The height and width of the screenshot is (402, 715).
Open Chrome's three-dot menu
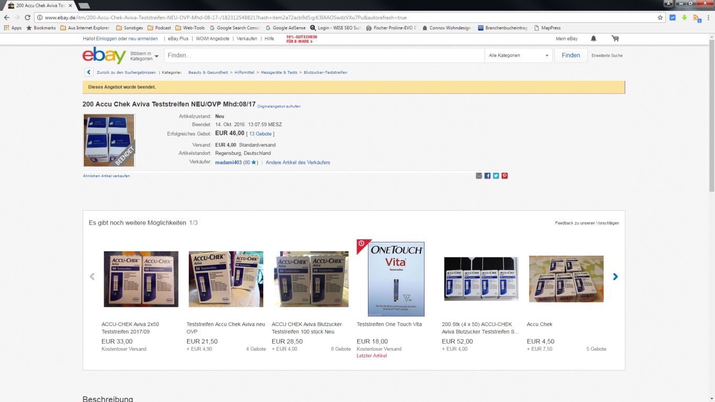pos(709,17)
